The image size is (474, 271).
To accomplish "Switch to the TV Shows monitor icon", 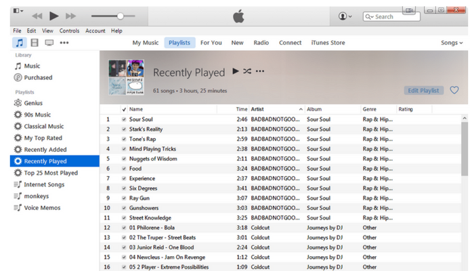I will tap(49, 43).
